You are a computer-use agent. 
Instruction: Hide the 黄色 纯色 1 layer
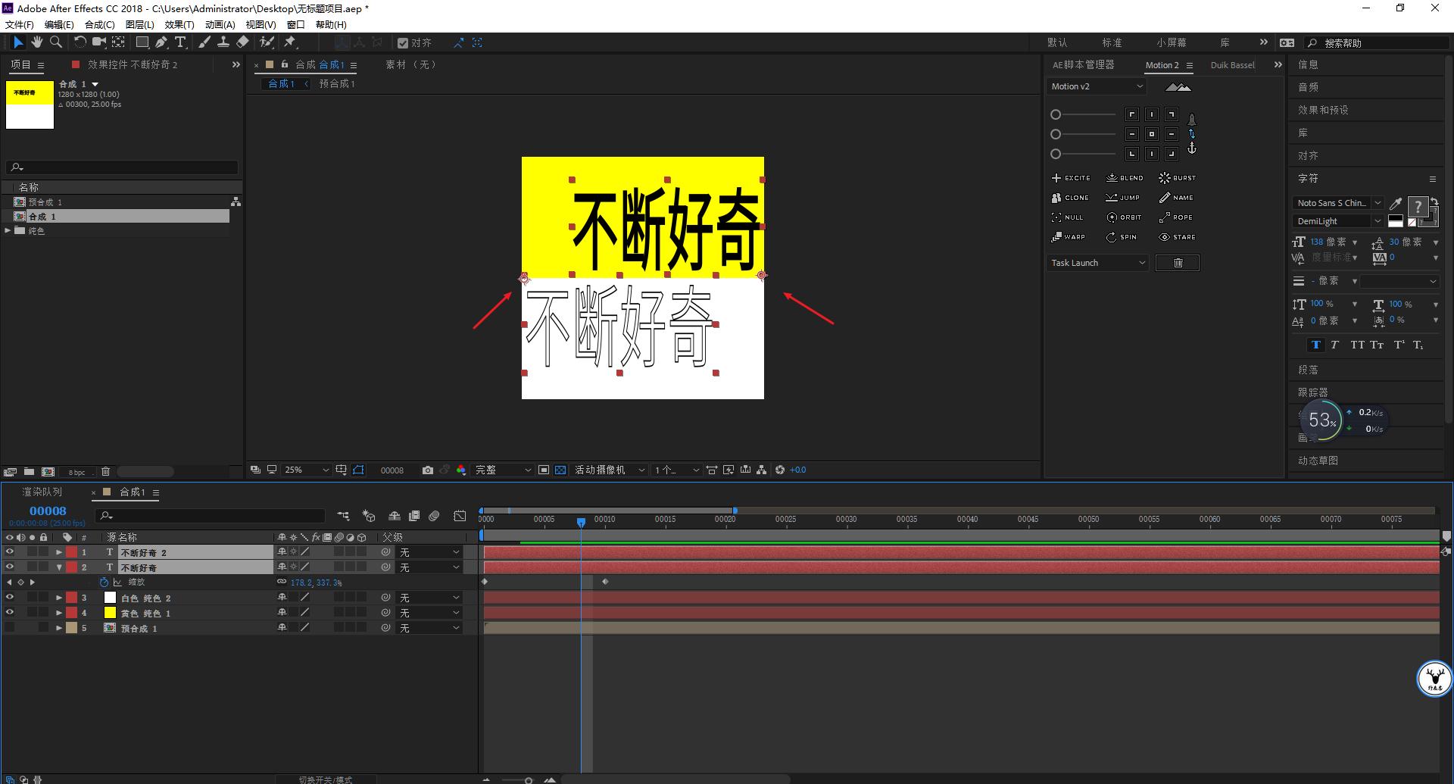click(10, 612)
